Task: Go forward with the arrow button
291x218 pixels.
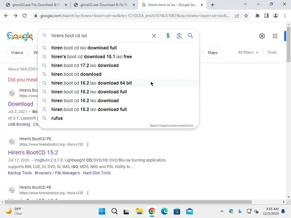Action: (15, 16)
